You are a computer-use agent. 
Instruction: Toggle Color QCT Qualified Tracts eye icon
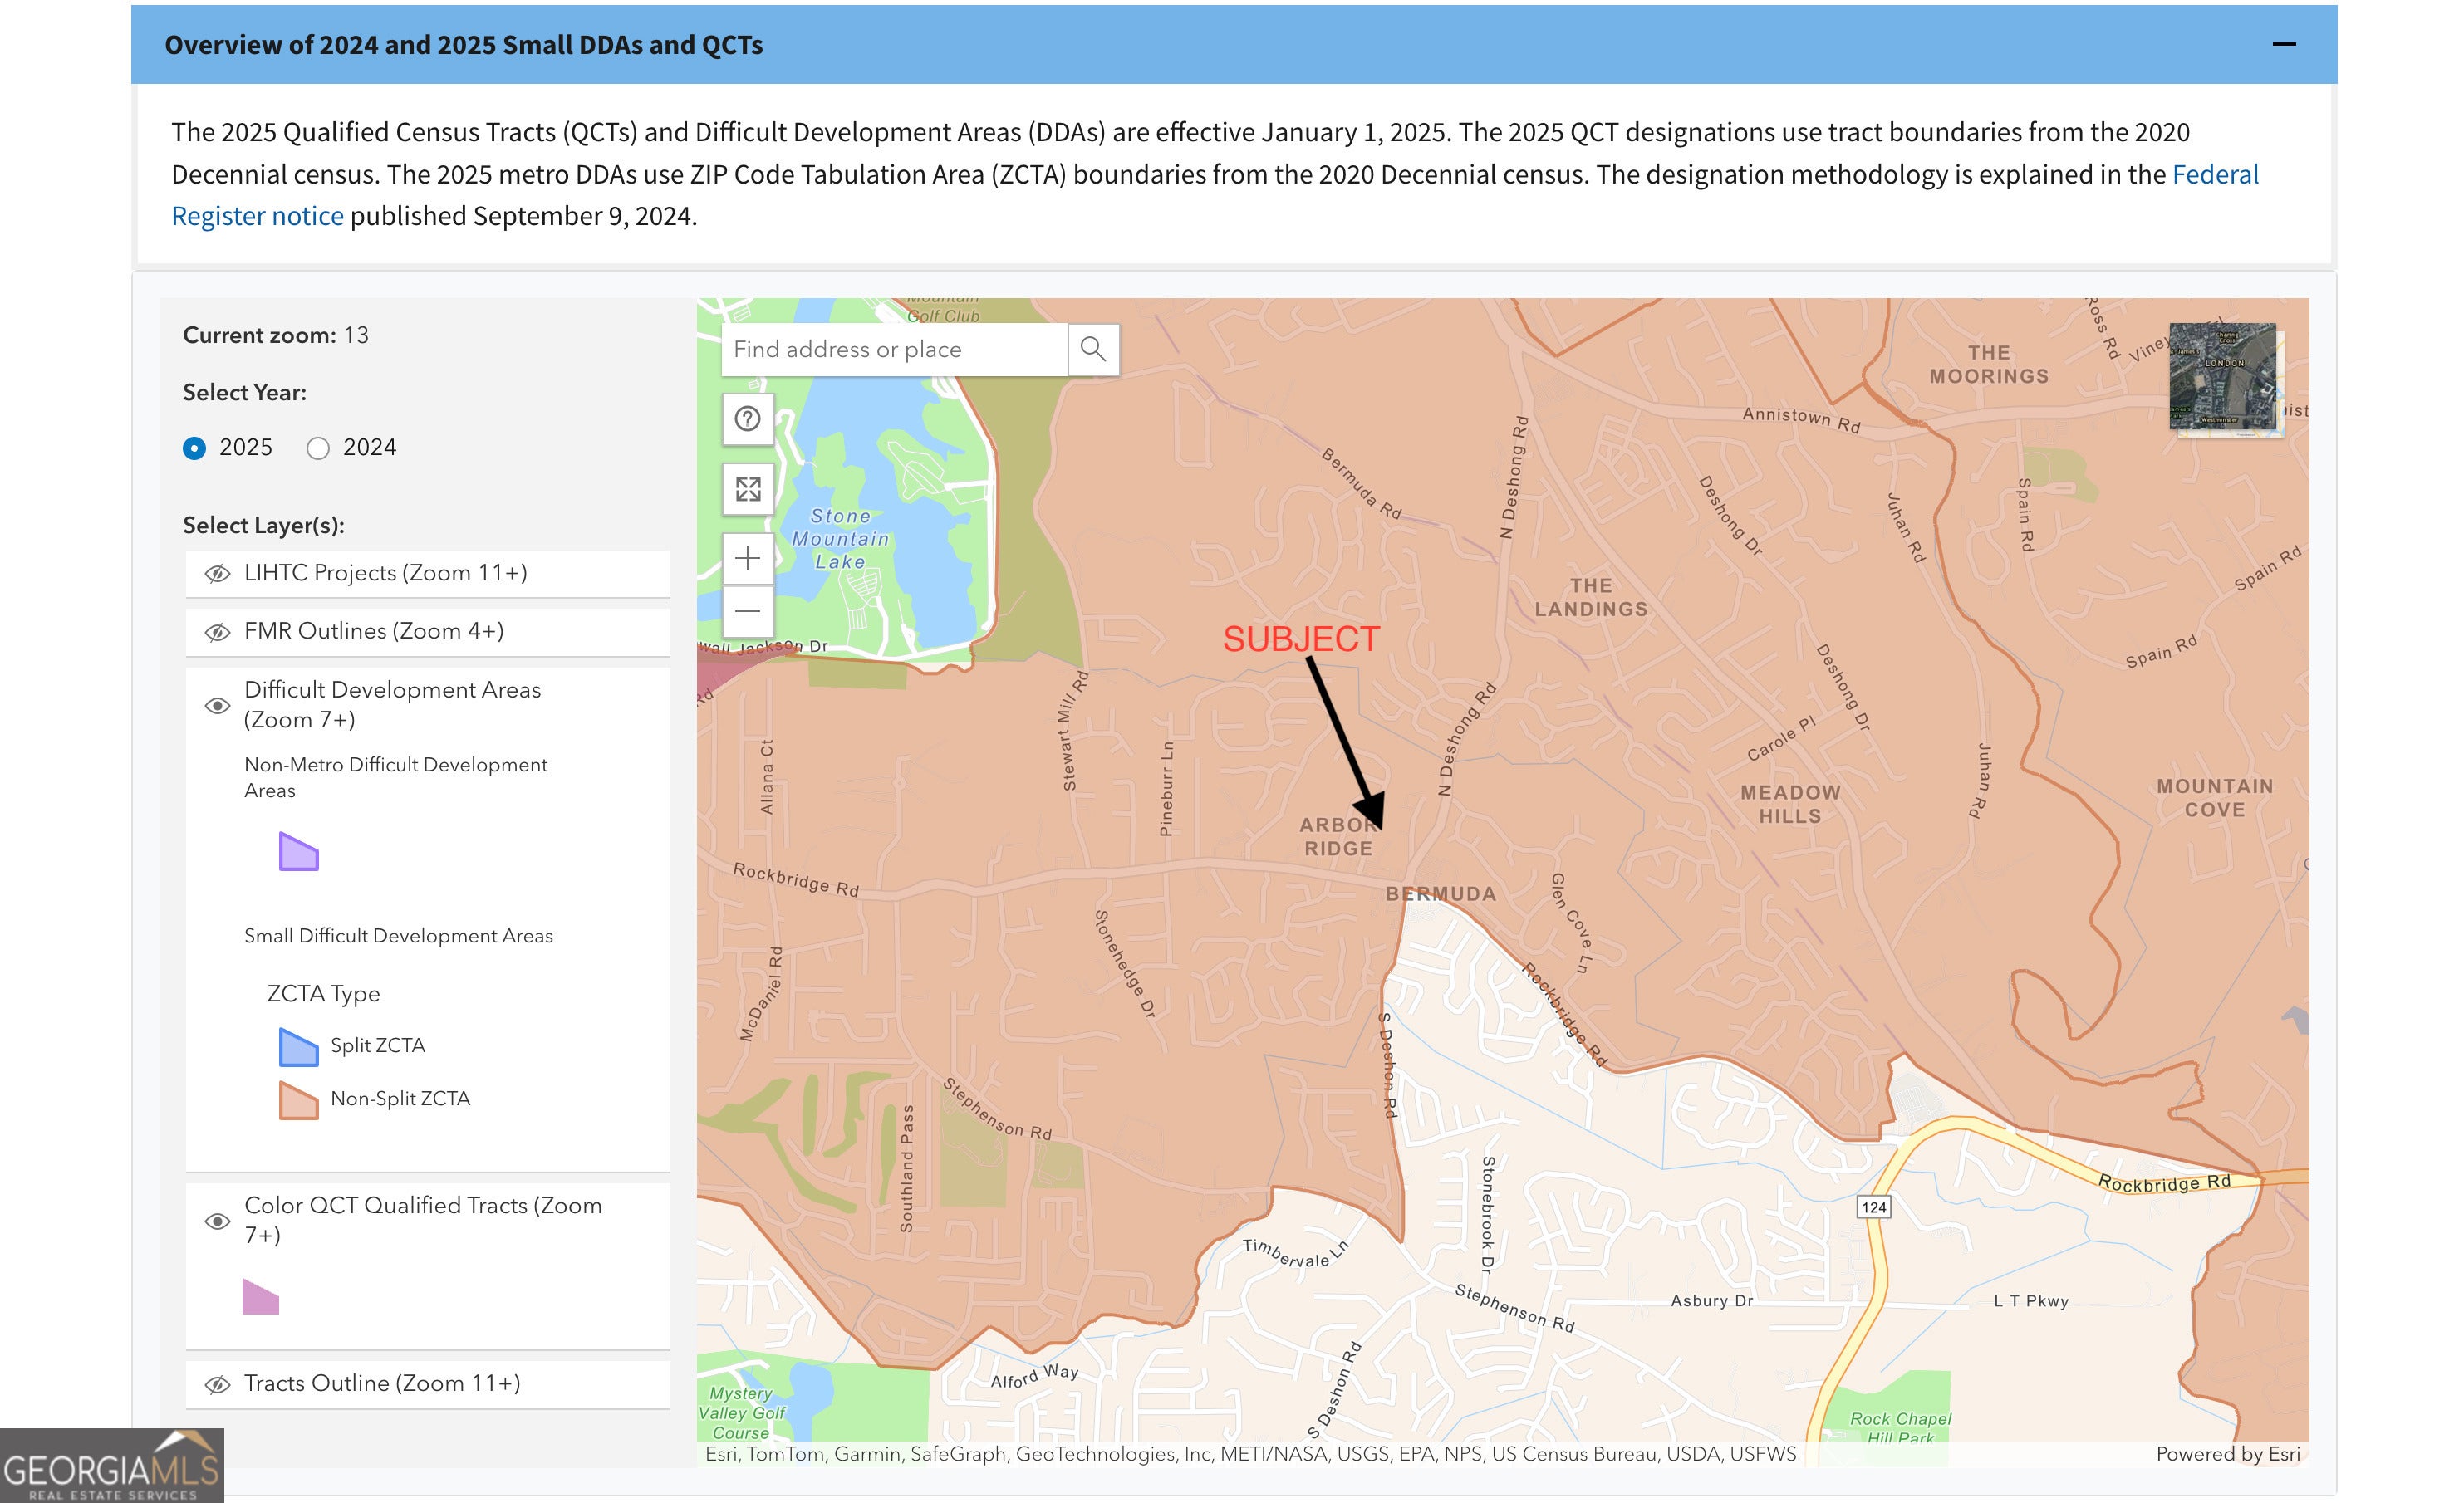[x=217, y=1221]
